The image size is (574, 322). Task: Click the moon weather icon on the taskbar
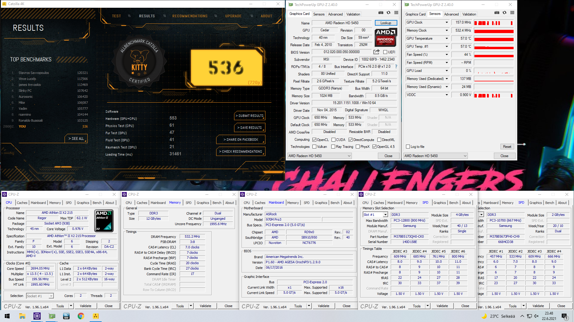484,316
